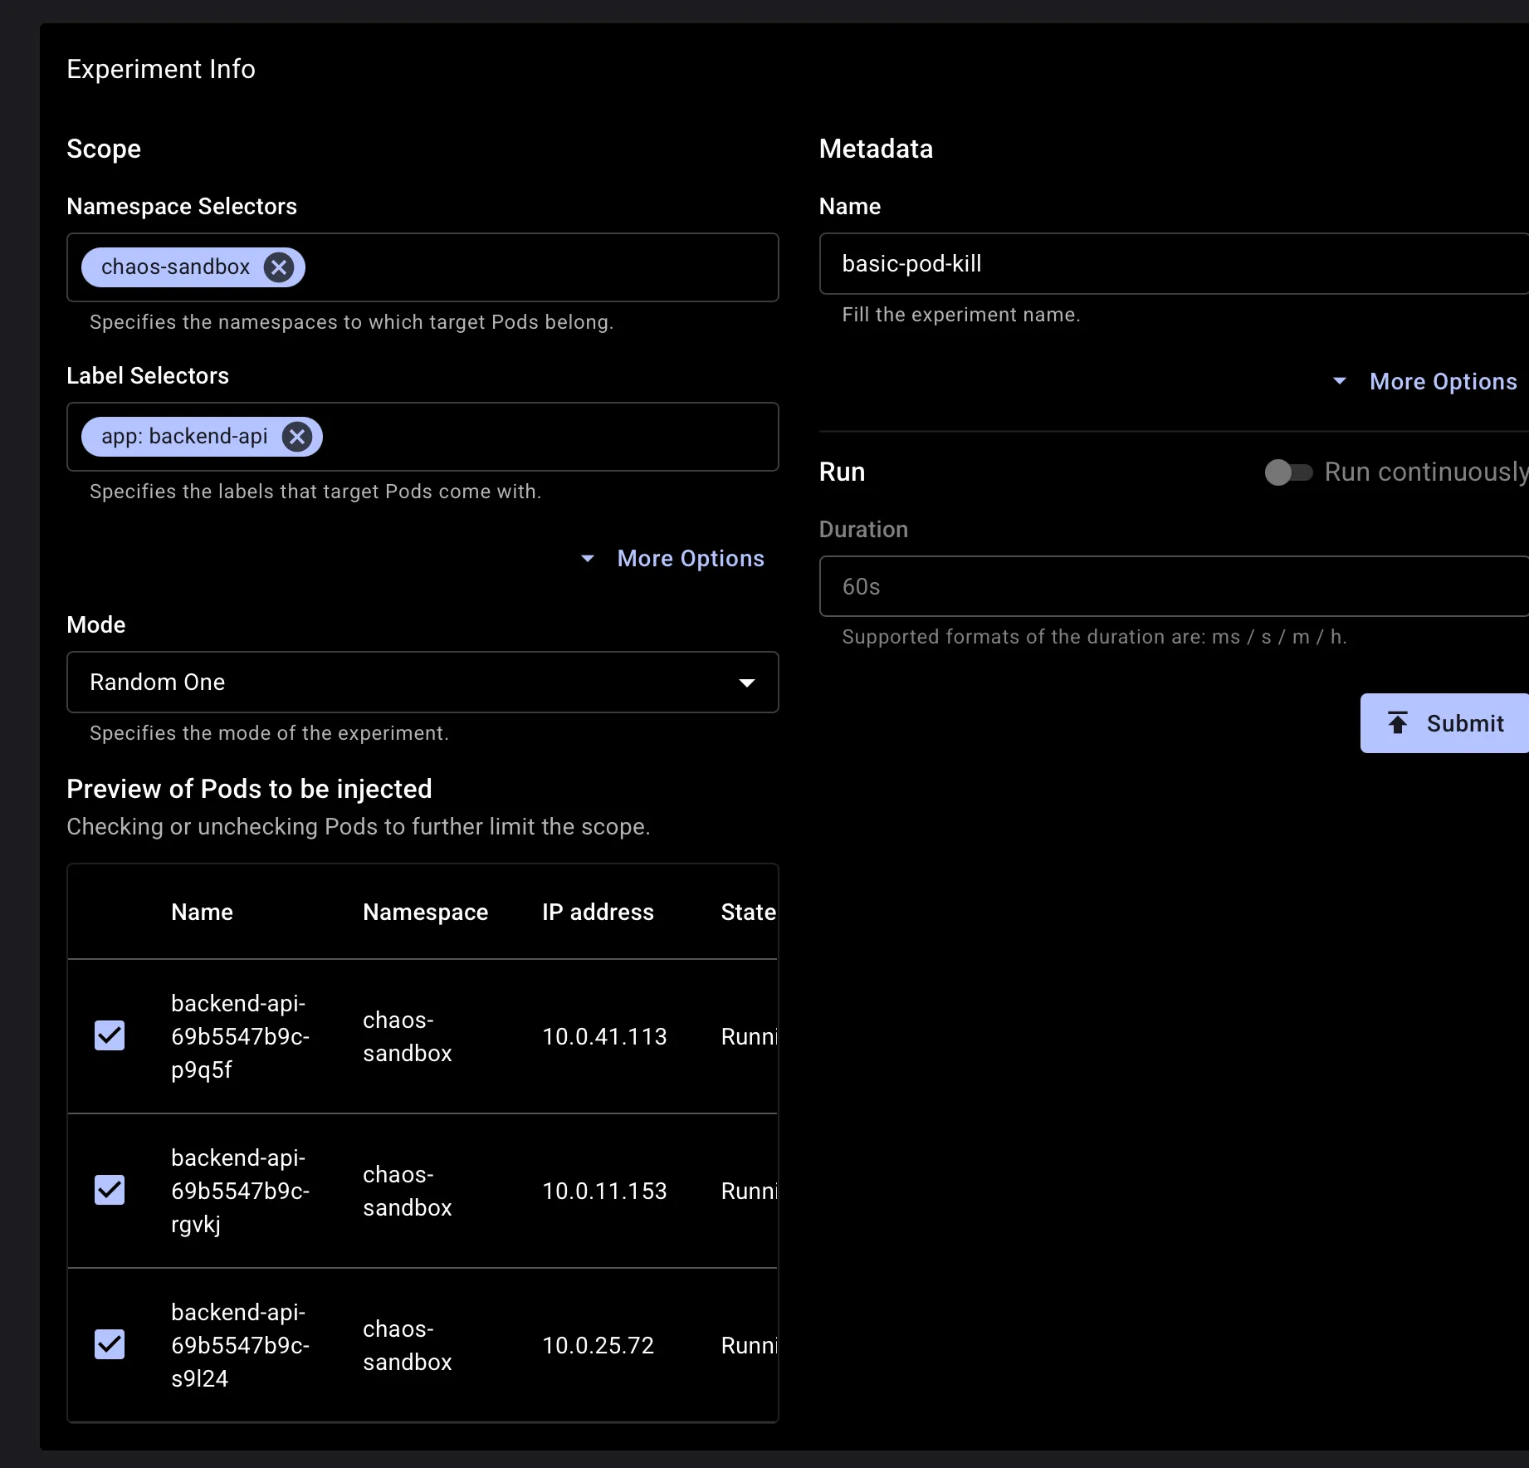Click the Name column header

[x=202, y=912]
